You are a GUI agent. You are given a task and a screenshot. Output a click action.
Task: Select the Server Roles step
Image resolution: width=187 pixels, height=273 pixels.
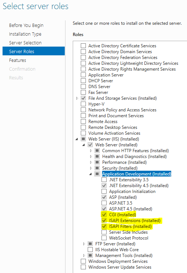(x=33, y=51)
